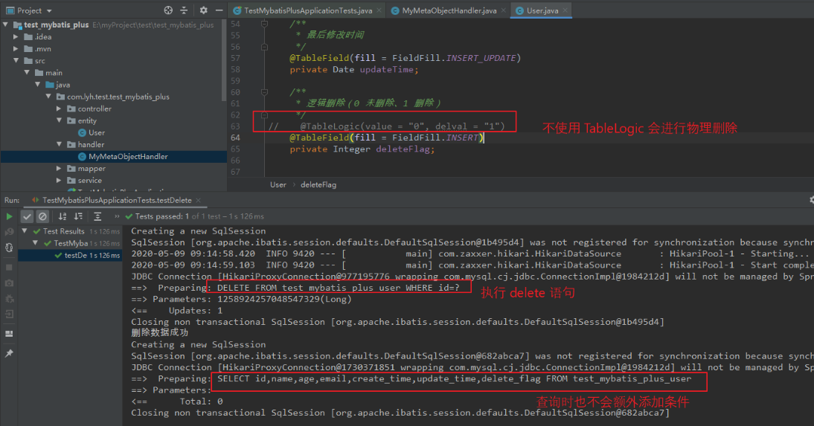Click the stop process square icon
Screen dimensions: 814x426
pyautogui.click(x=9, y=267)
